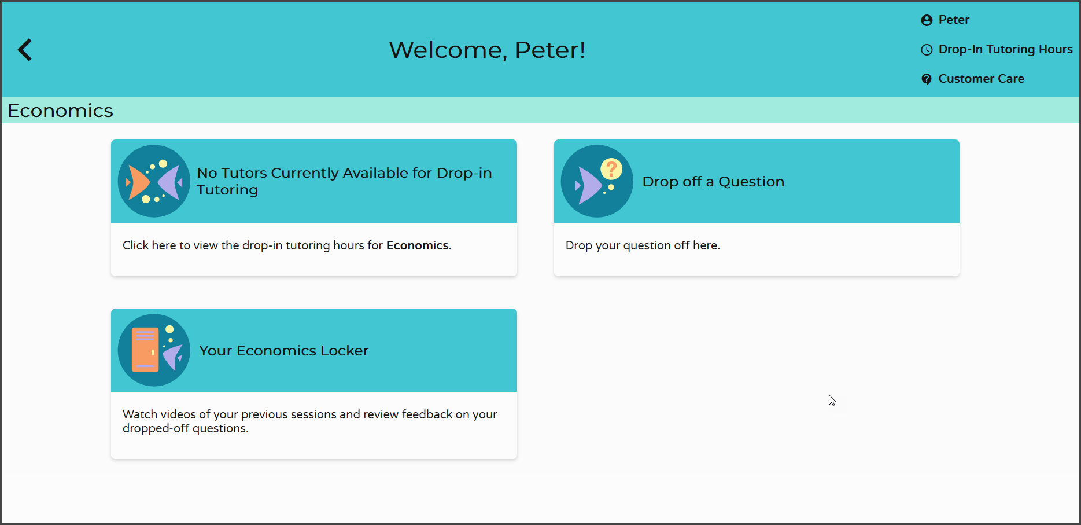The image size is (1081, 525).
Task: Click the teal circle behind the locker icon
Action: click(153, 350)
